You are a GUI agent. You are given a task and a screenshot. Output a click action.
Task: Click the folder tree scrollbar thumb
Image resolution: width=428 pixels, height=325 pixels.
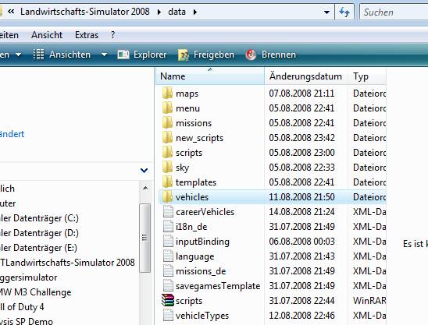(x=145, y=238)
